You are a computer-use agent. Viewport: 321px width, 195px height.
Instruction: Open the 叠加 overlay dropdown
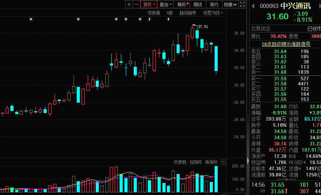tap(166, 4)
